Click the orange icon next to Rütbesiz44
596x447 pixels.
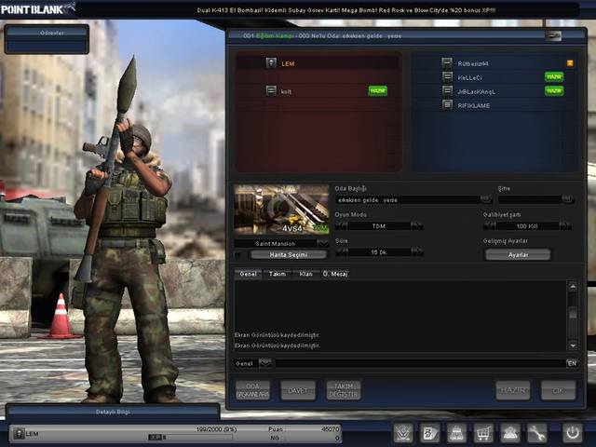click(x=570, y=63)
